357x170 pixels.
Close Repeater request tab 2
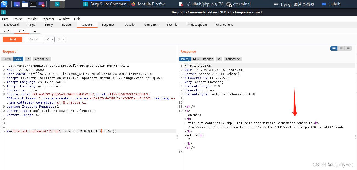tap(24, 31)
